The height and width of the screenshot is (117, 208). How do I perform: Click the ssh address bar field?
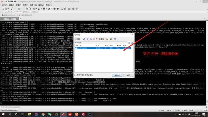pos(103,12)
